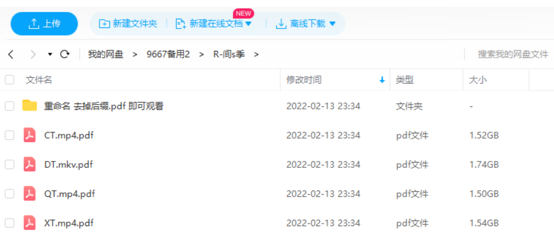Click the forward navigation arrow

pyautogui.click(x=33, y=54)
